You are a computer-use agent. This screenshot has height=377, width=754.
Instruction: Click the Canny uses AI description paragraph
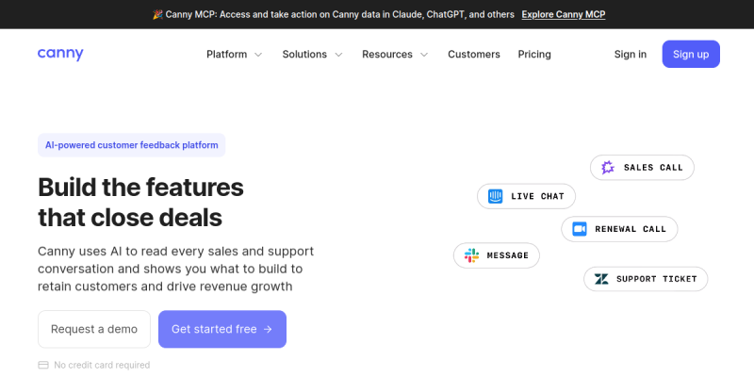tap(175, 269)
